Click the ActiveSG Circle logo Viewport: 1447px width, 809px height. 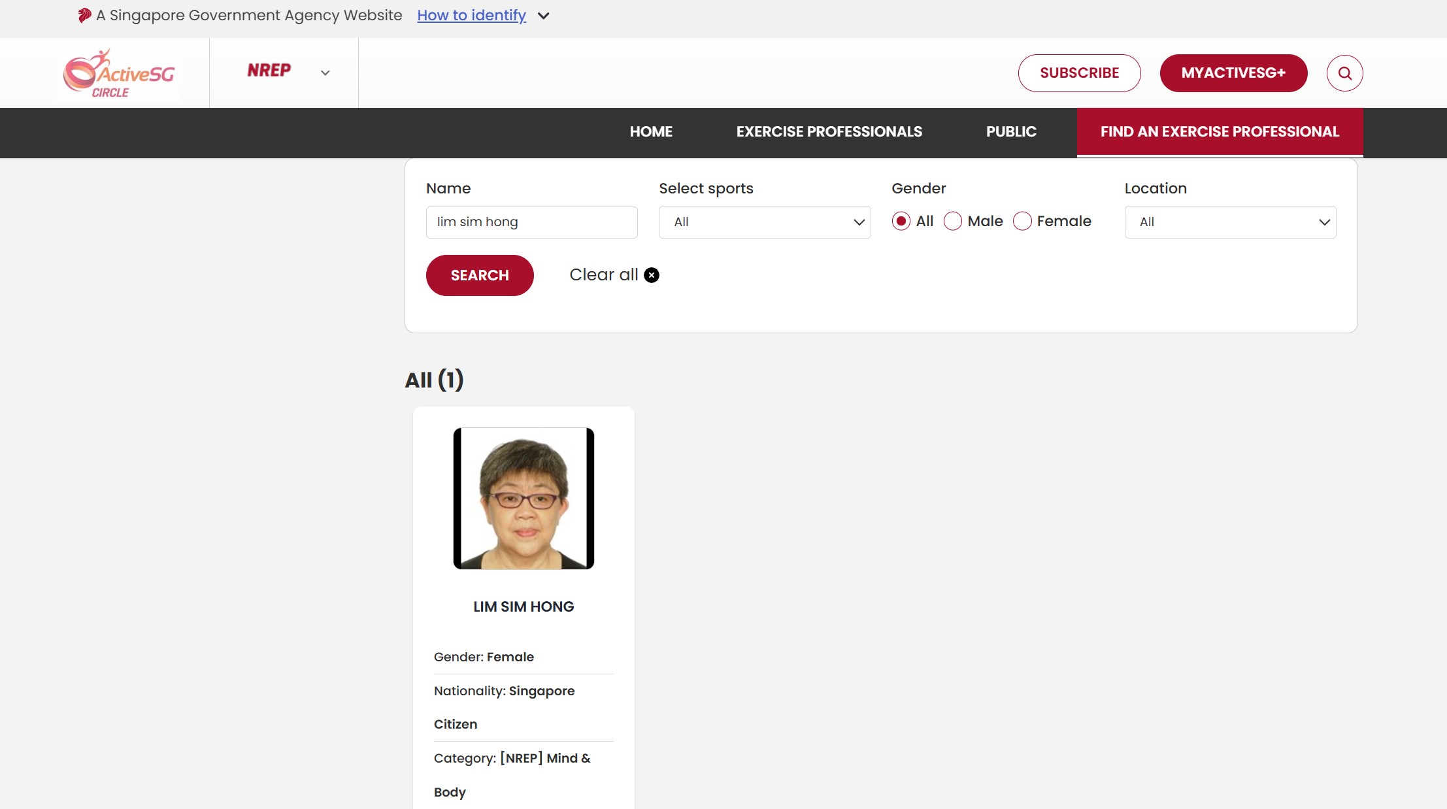119,73
